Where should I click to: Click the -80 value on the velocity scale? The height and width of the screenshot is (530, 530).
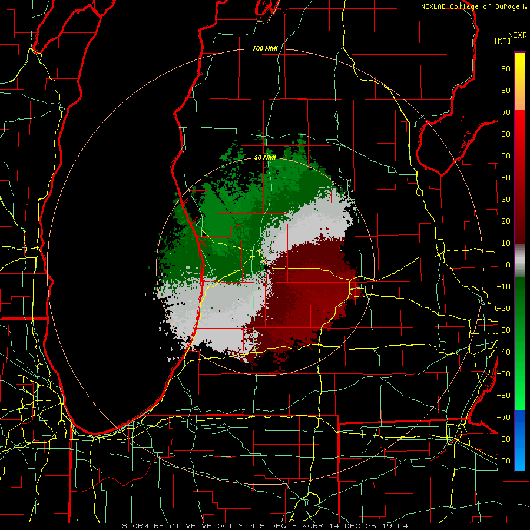pos(503,439)
